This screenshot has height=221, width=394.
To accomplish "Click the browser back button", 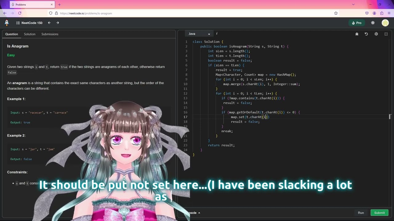I will pos(5,13).
